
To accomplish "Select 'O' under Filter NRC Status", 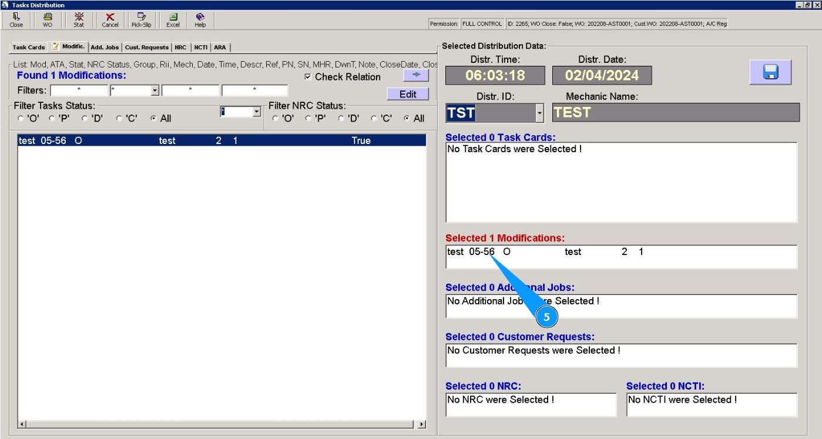I will pyautogui.click(x=275, y=119).
